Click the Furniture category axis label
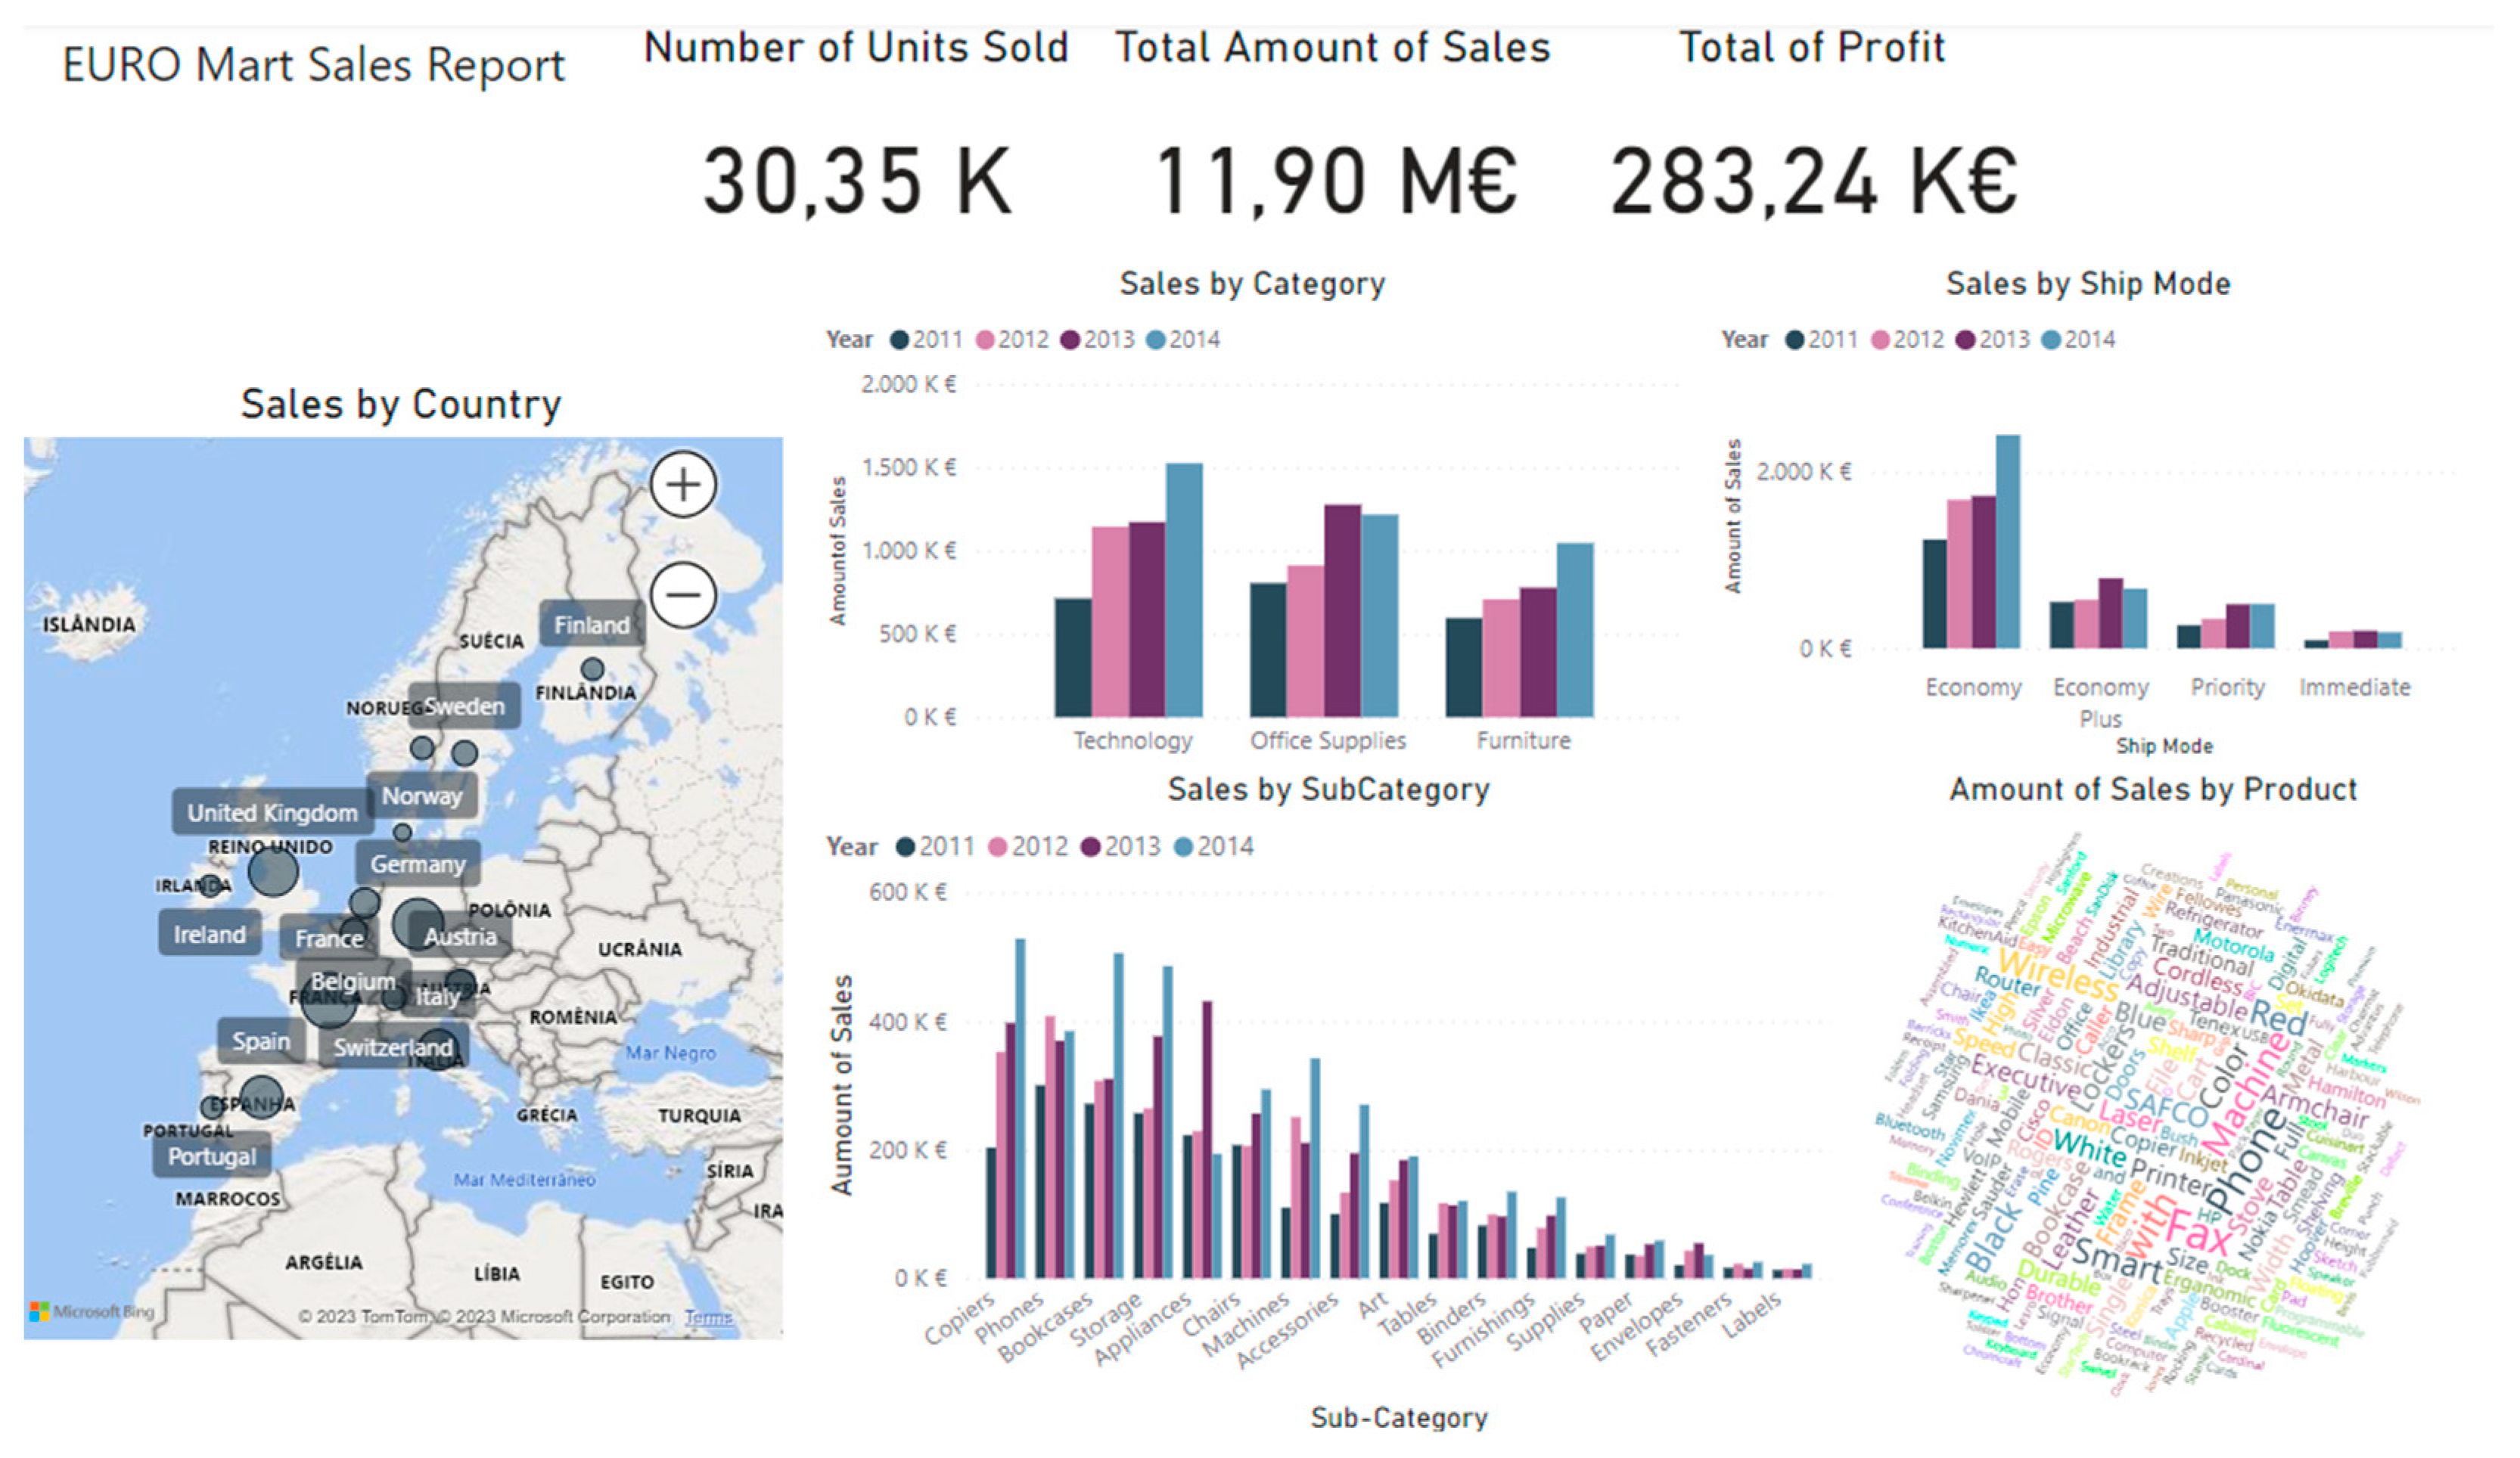Screen dimensions: 2520x1458 pos(1523,740)
